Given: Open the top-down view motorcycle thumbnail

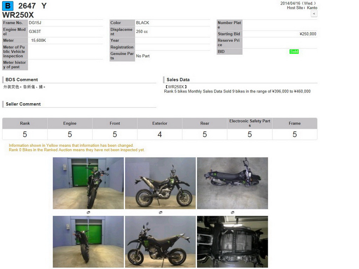Looking at the screenshot, I should coord(232,183).
